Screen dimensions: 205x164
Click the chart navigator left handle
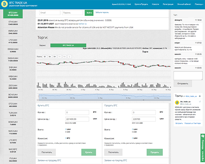tap(39, 96)
